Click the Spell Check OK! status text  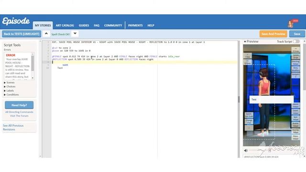pos(61,34)
